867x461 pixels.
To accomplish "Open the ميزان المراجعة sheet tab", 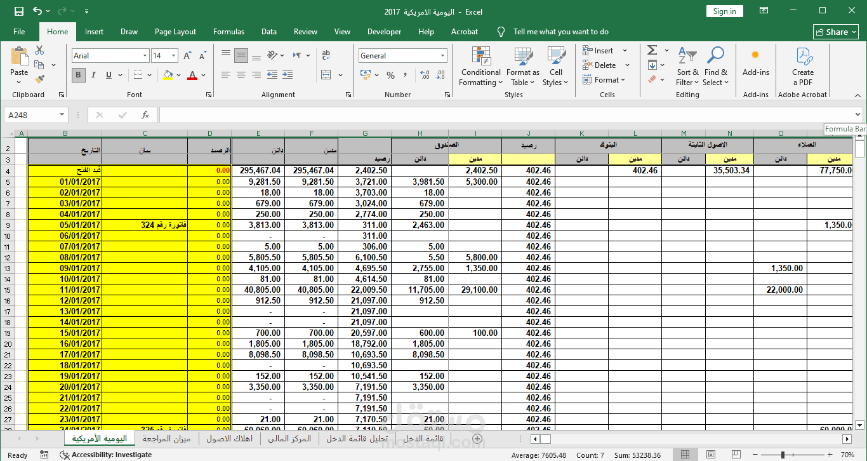I will pos(167,439).
